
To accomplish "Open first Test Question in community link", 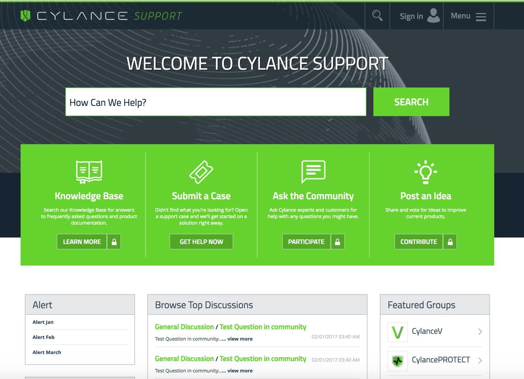I will (263, 327).
